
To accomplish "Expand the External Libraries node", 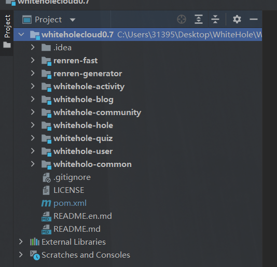I will 21,242.
